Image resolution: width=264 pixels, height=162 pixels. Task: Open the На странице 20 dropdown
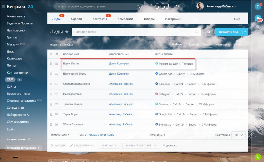point(238,135)
